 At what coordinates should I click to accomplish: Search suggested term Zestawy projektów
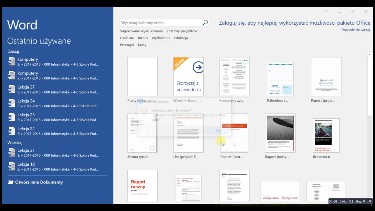pyautogui.click(x=182, y=31)
